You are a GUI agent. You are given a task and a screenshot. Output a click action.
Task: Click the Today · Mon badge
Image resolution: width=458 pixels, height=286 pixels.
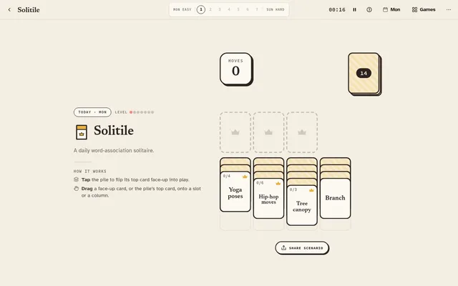pyautogui.click(x=92, y=112)
